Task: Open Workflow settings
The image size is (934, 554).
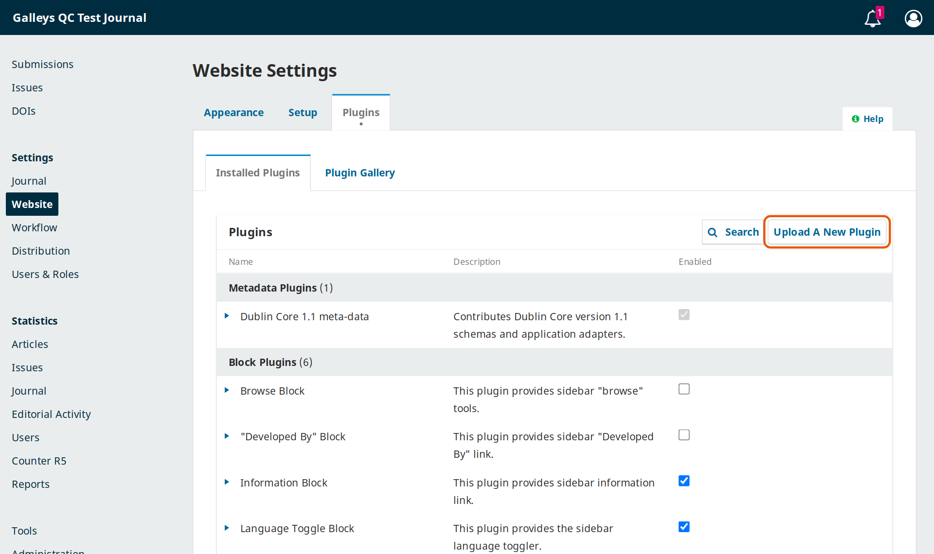Action: pos(34,227)
